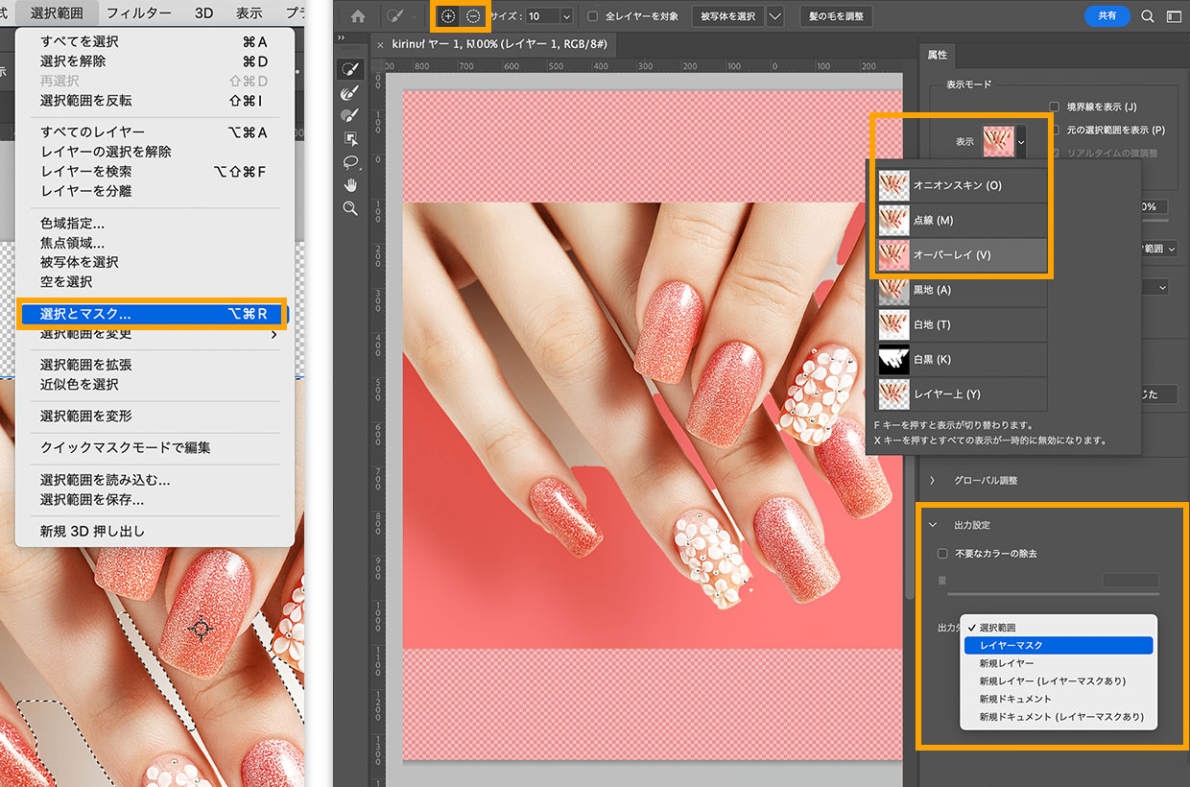The width and height of the screenshot is (1190, 787).
Task: Choose オーバーレイ (V) view mode
Action: point(963,255)
